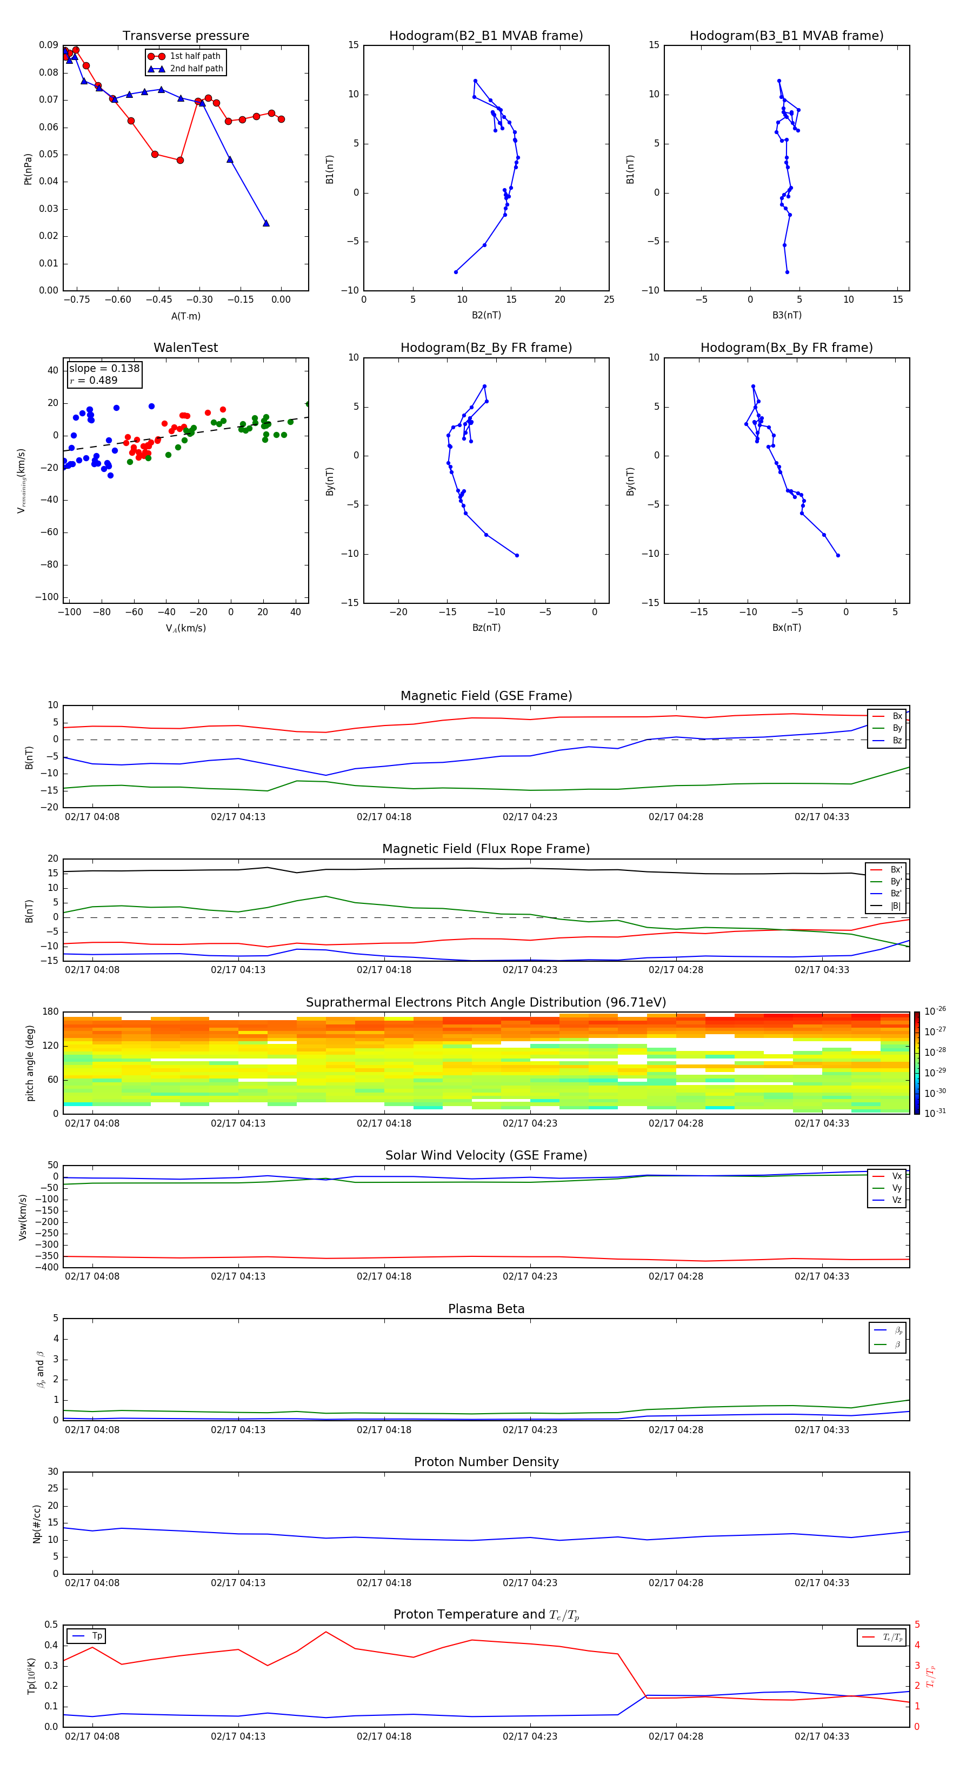Click the 'Bx(nT)' x-axis label
Screen dimensions: 973x1784
tap(787, 628)
